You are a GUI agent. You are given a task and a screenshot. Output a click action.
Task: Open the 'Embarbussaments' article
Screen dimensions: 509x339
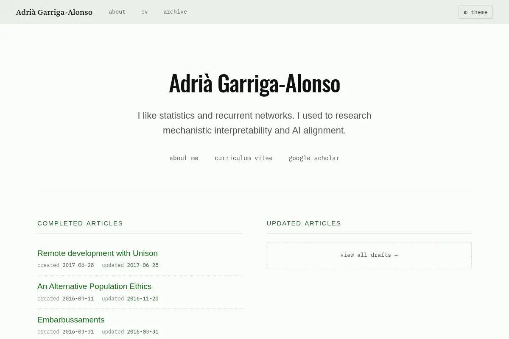pos(71,320)
